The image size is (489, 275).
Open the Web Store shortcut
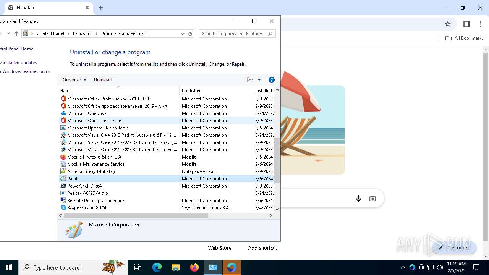click(220, 248)
